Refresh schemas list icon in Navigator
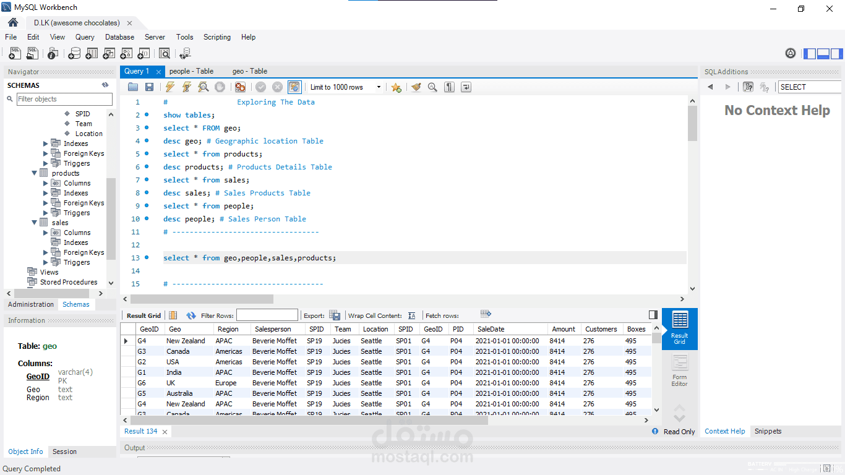 [x=105, y=85]
